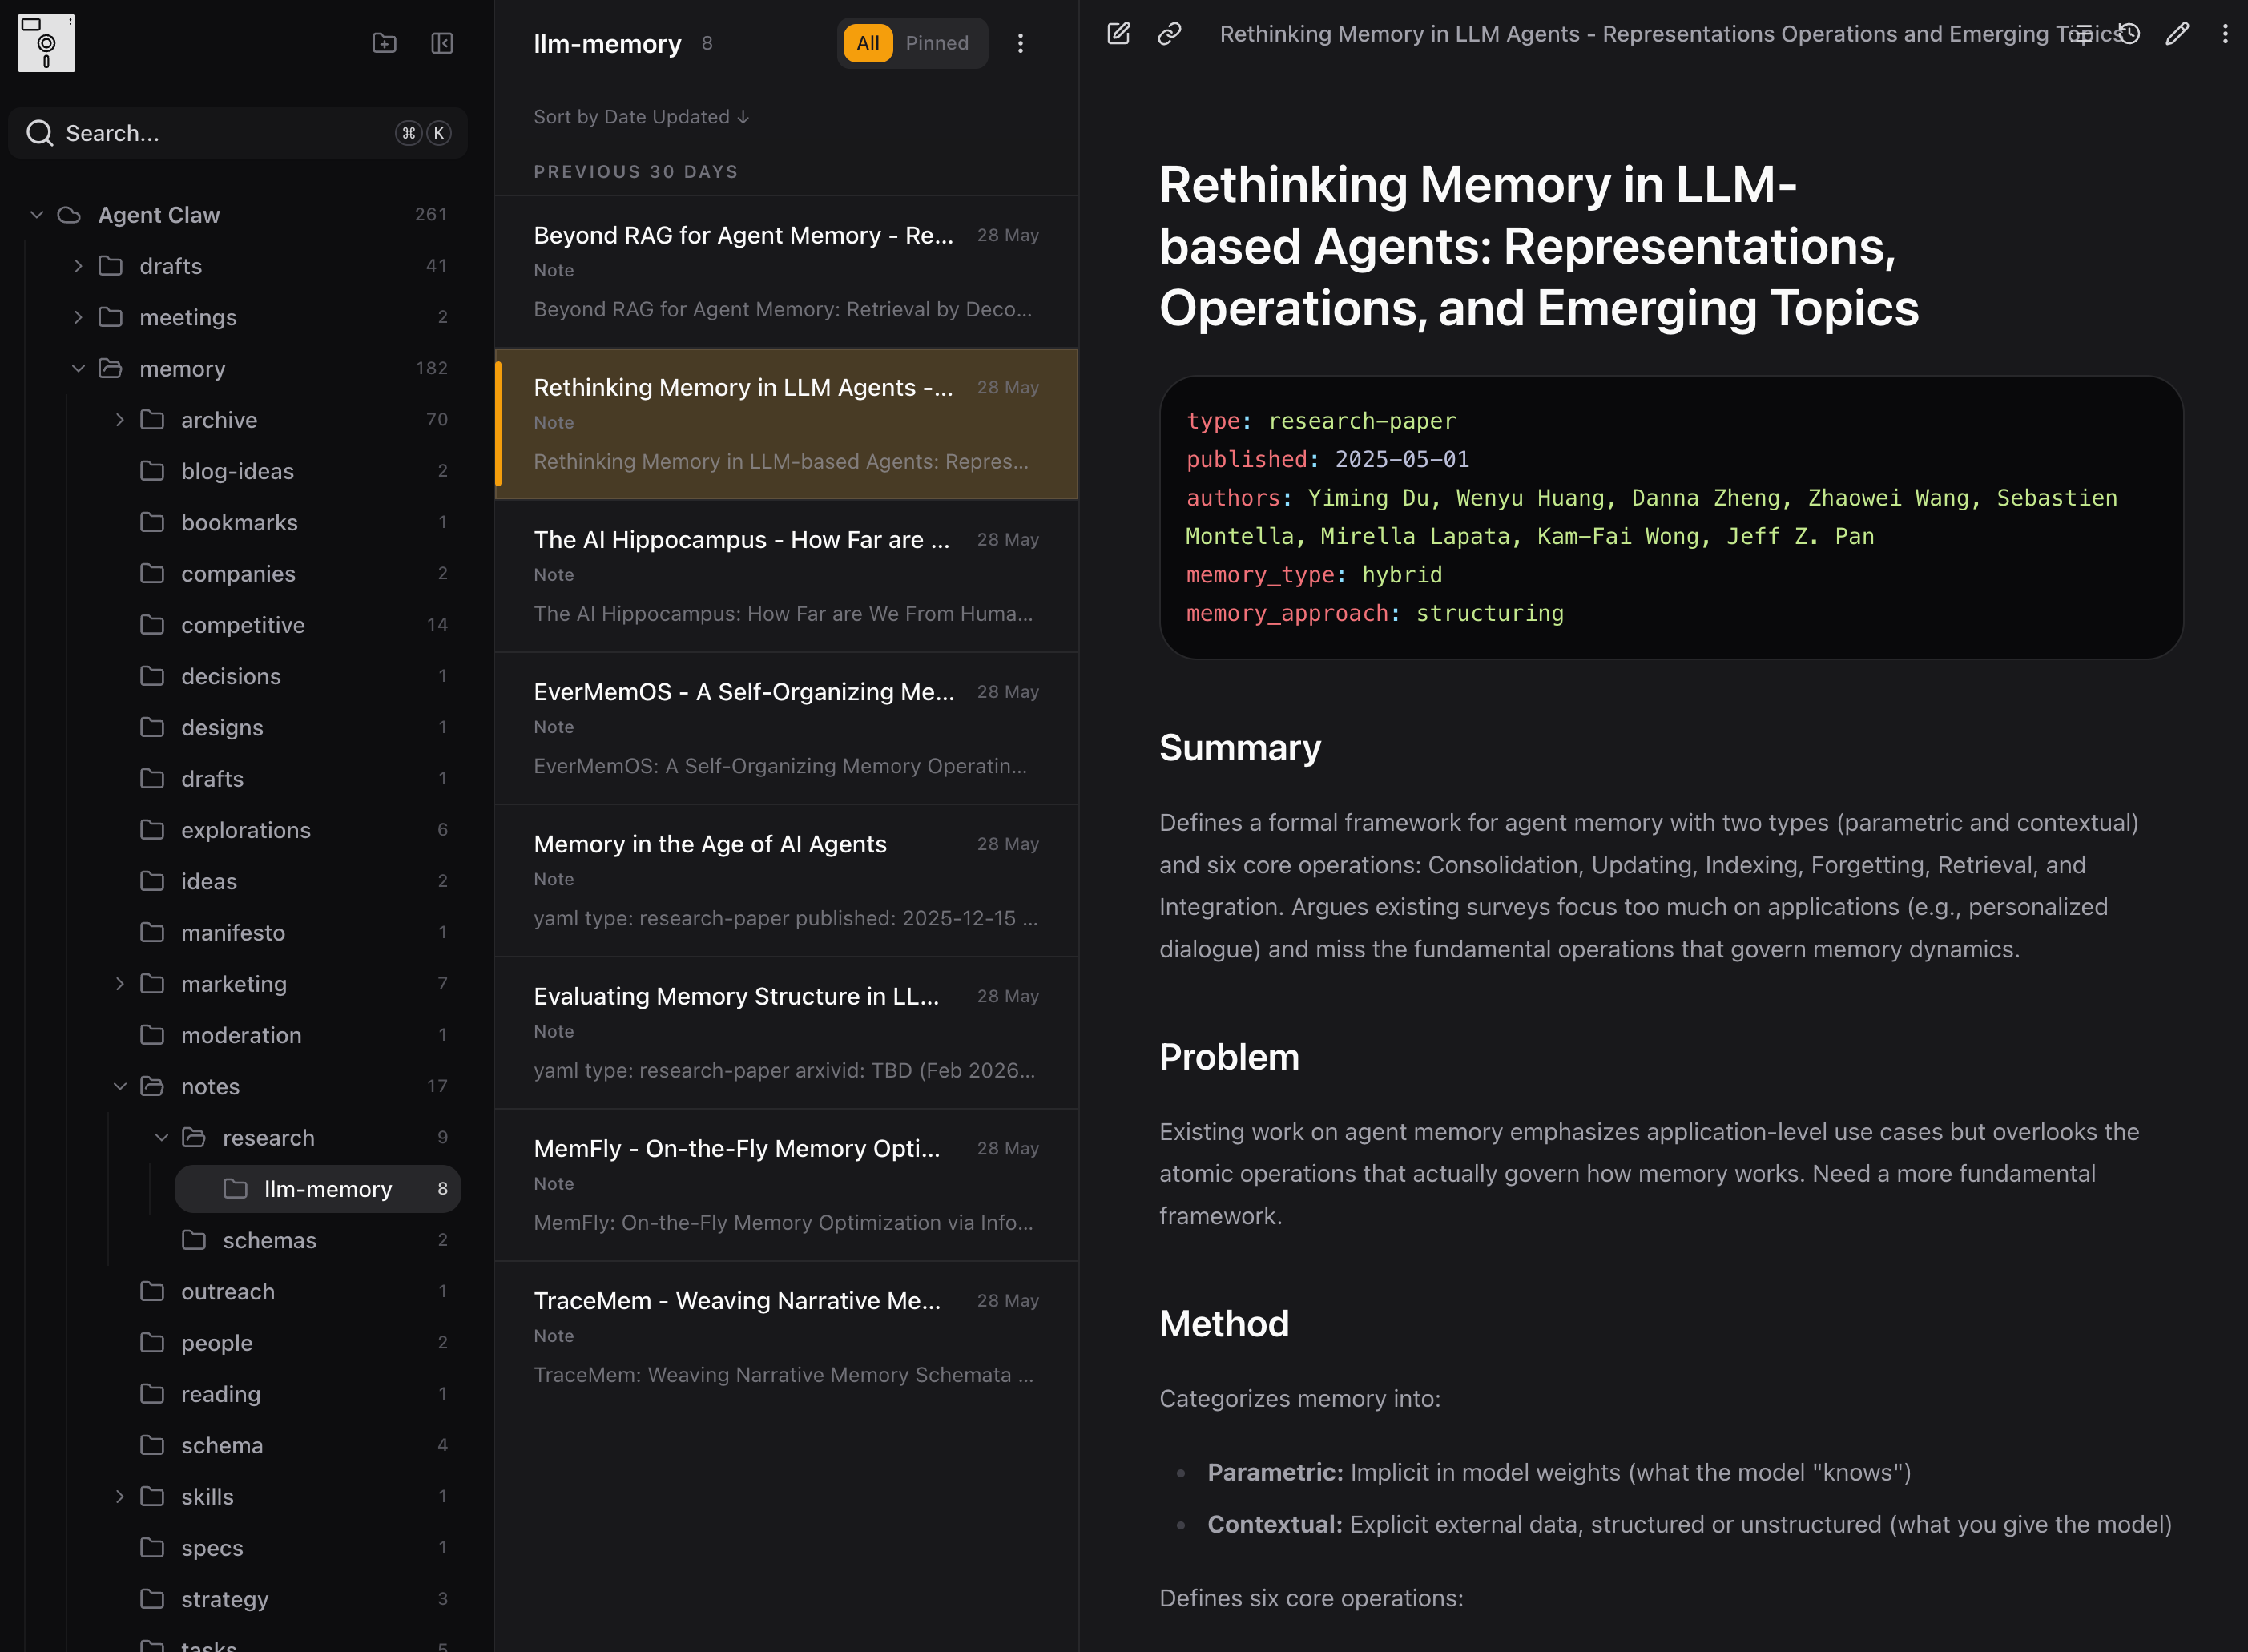Open note EverMemOS - A Self-Organizing
Screen dimensions: 2248x1652
click(x=786, y=728)
